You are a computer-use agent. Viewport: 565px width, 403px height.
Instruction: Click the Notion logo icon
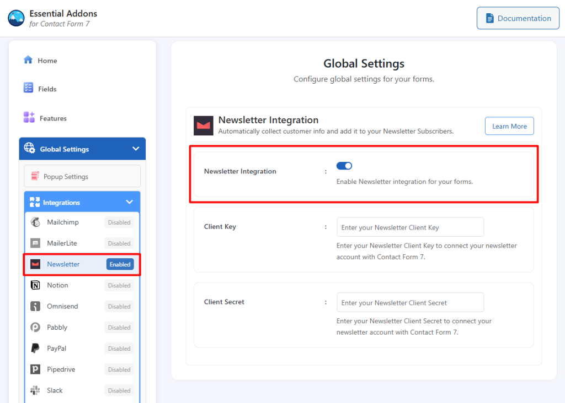[x=35, y=285]
